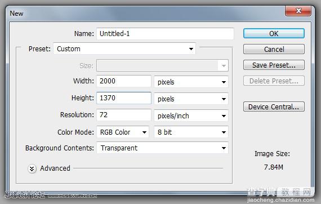
Task: Click the New dialog title text
Action: tap(16, 14)
